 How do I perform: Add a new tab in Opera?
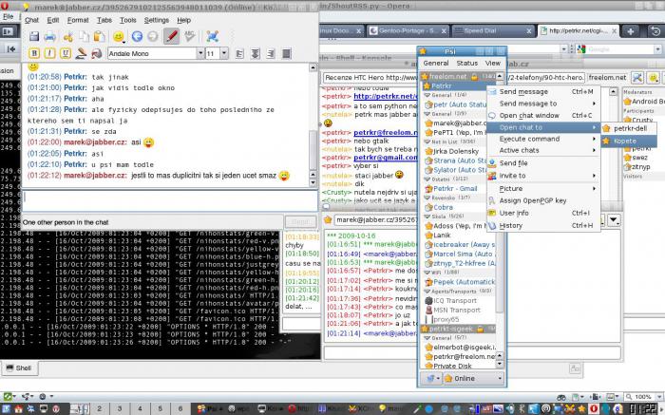[631, 31]
